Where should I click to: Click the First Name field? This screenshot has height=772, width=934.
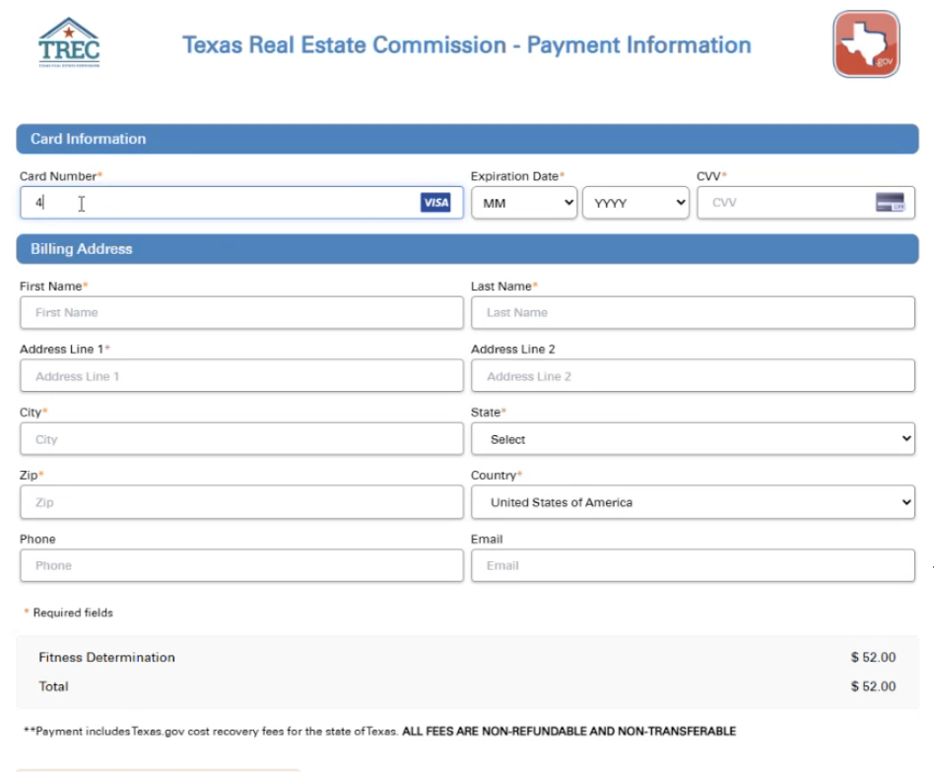click(x=241, y=313)
